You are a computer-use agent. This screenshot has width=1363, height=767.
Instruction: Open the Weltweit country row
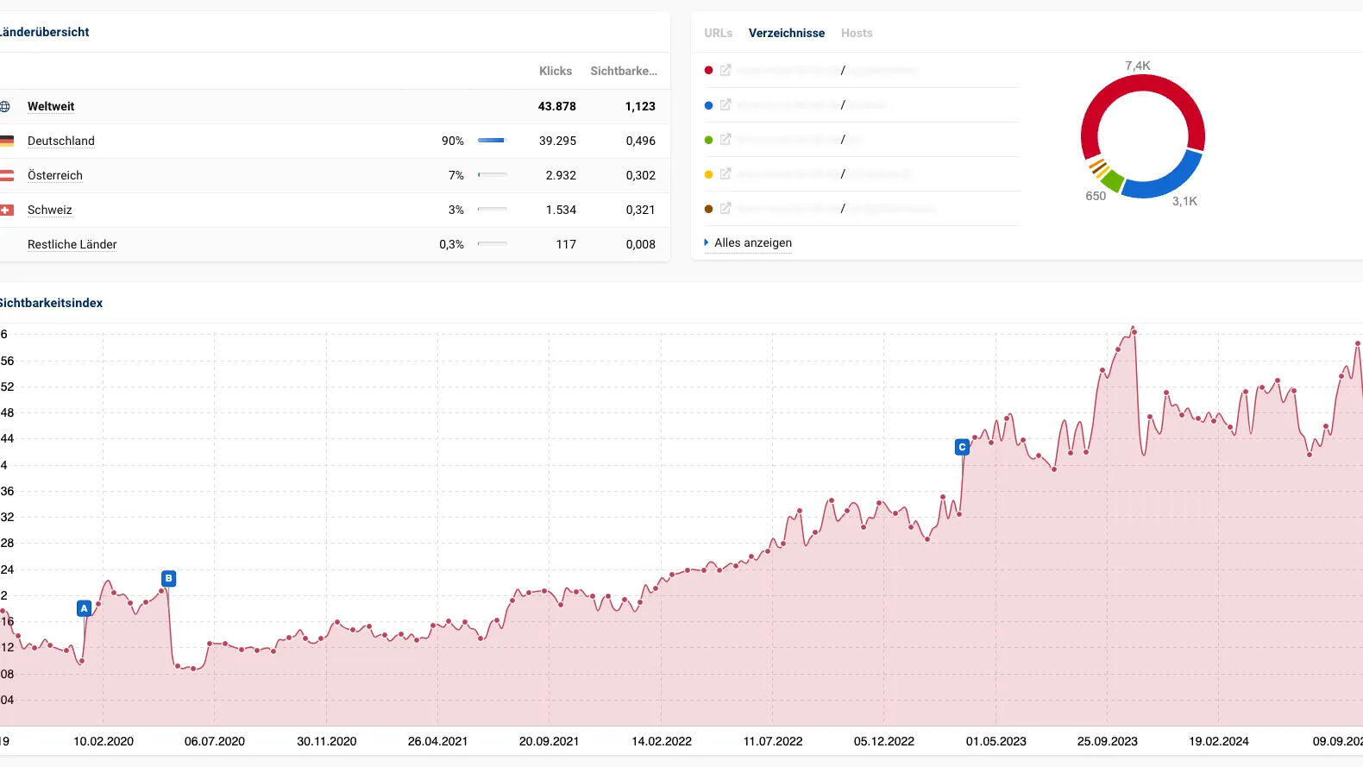point(335,106)
